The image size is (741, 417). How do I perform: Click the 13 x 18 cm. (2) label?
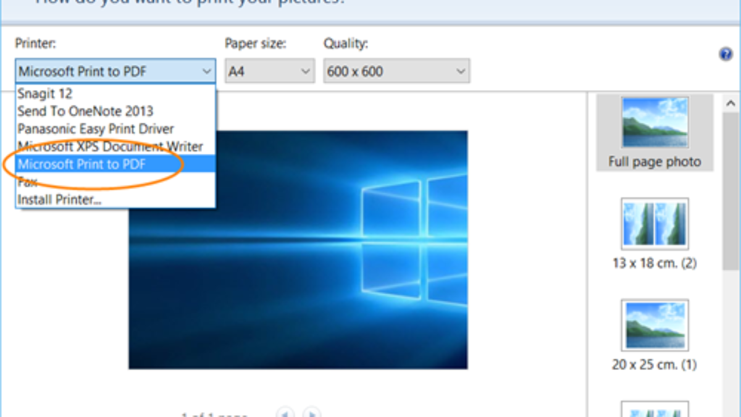(x=655, y=263)
